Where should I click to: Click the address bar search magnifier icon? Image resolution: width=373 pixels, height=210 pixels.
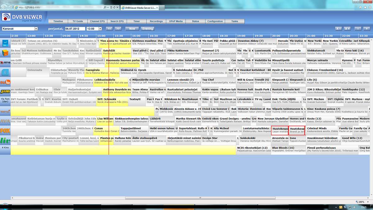pos(105,7)
